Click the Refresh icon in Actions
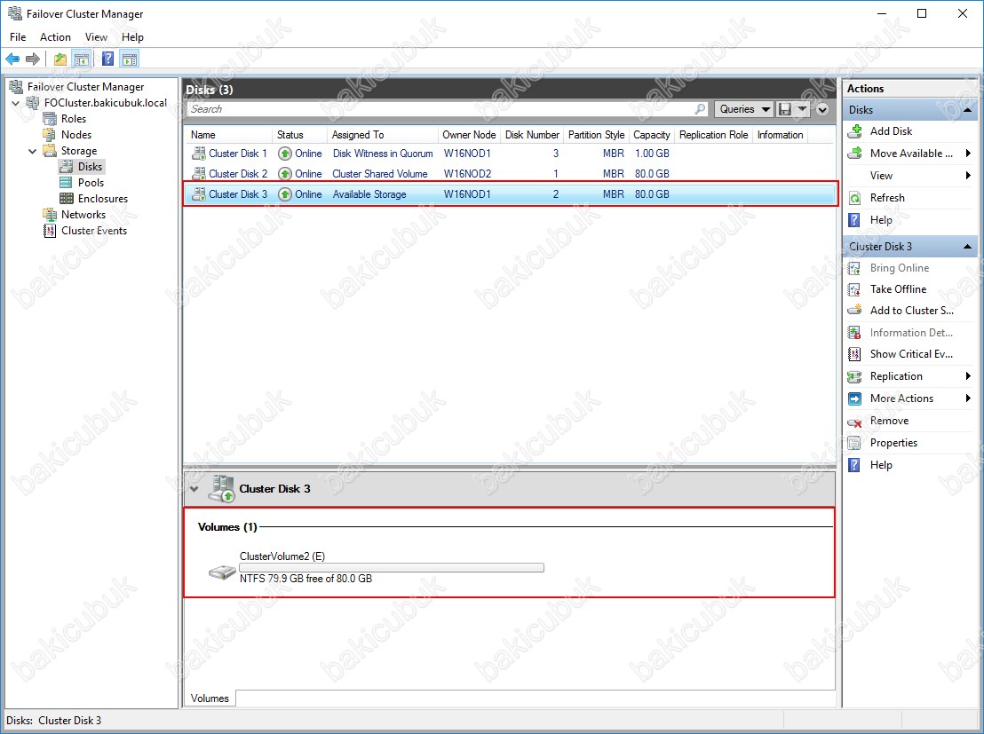 point(854,198)
